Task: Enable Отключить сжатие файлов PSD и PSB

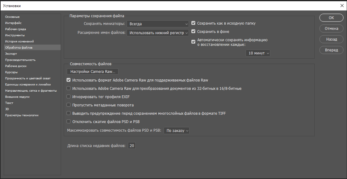Action: pos(68,121)
